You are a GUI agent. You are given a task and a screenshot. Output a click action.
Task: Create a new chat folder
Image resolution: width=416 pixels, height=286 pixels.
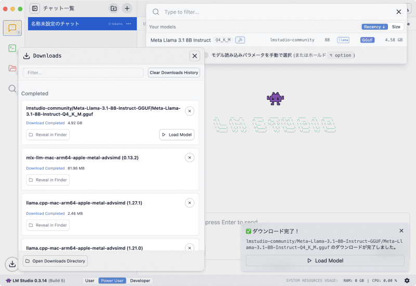(x=113, y=8)
